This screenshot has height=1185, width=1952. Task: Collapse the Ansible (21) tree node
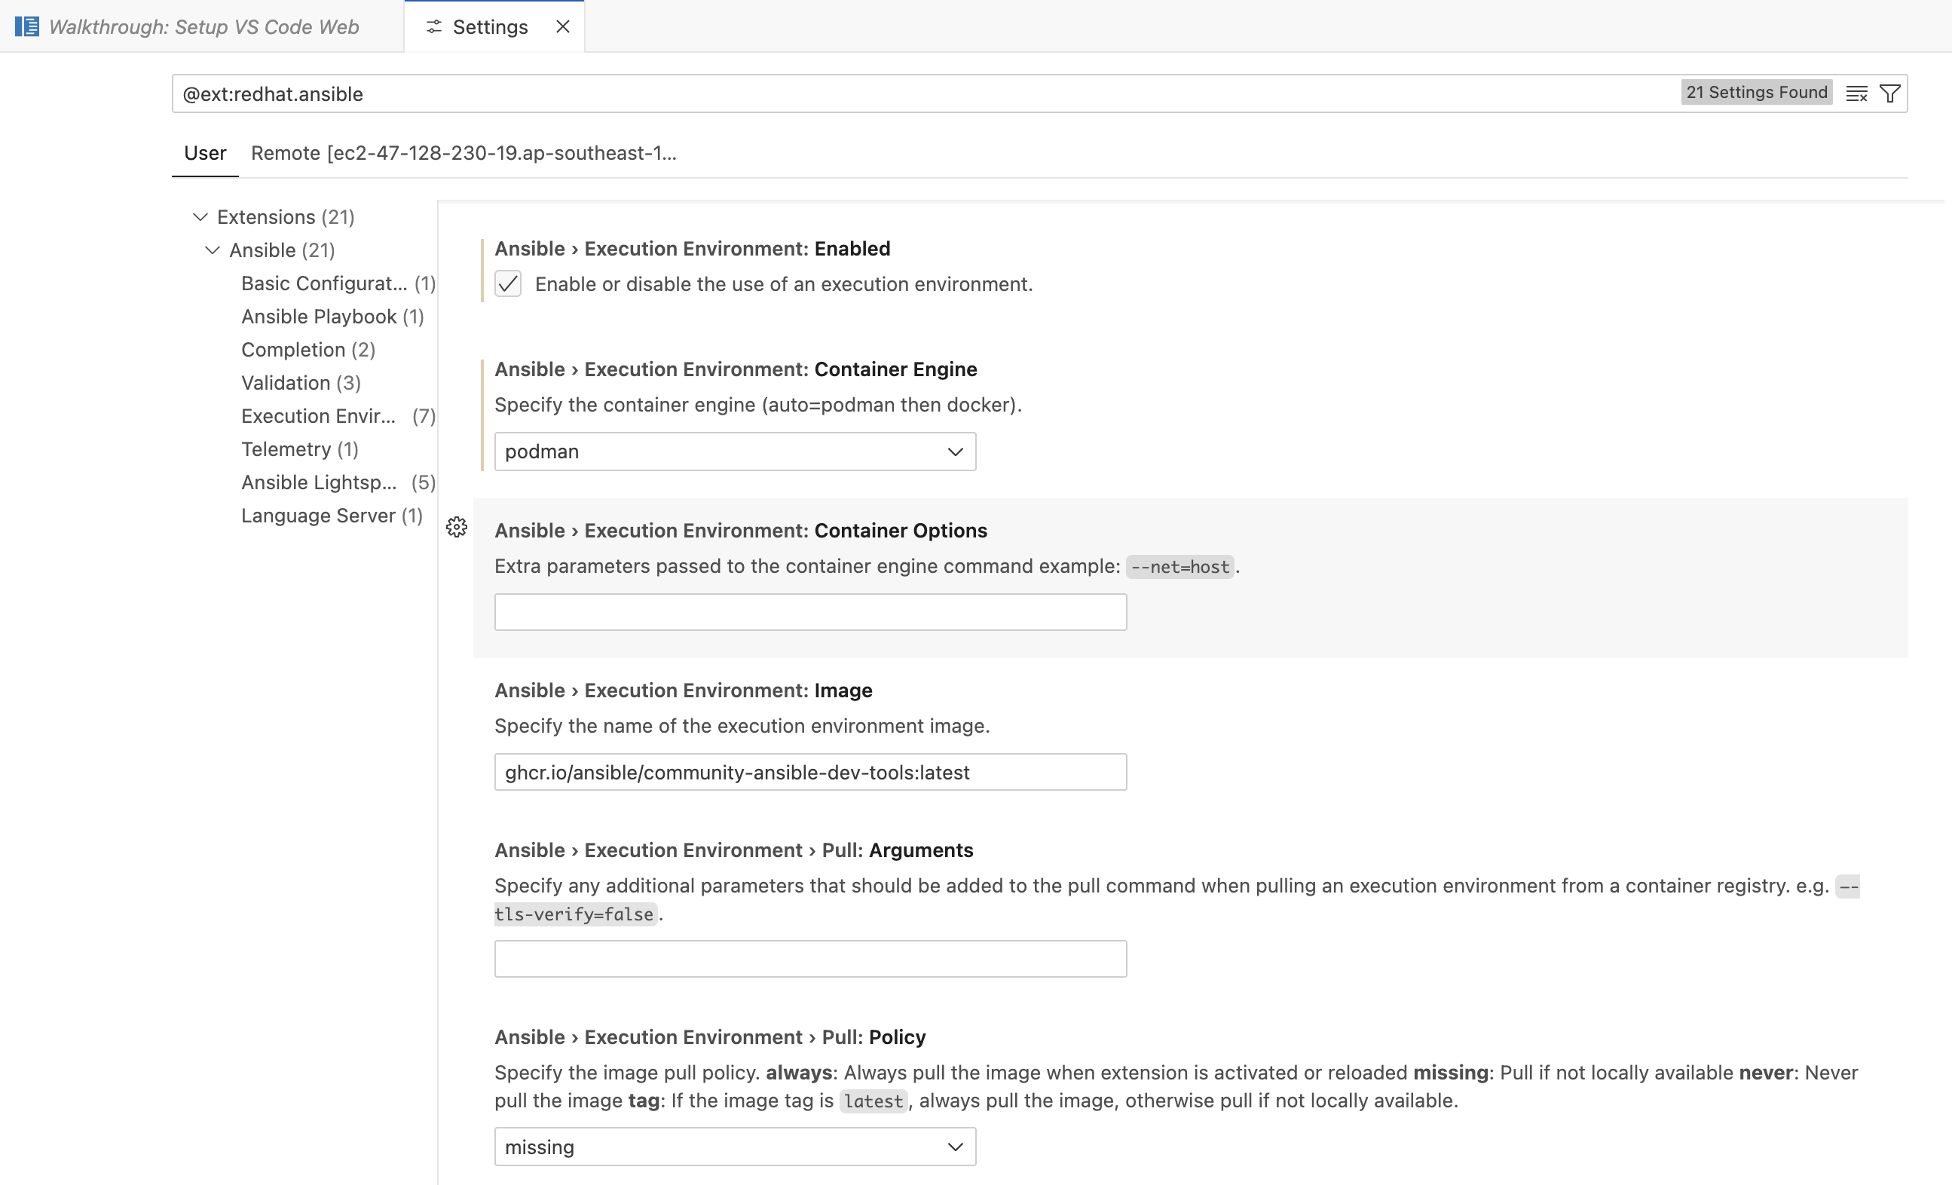(213, 250)
